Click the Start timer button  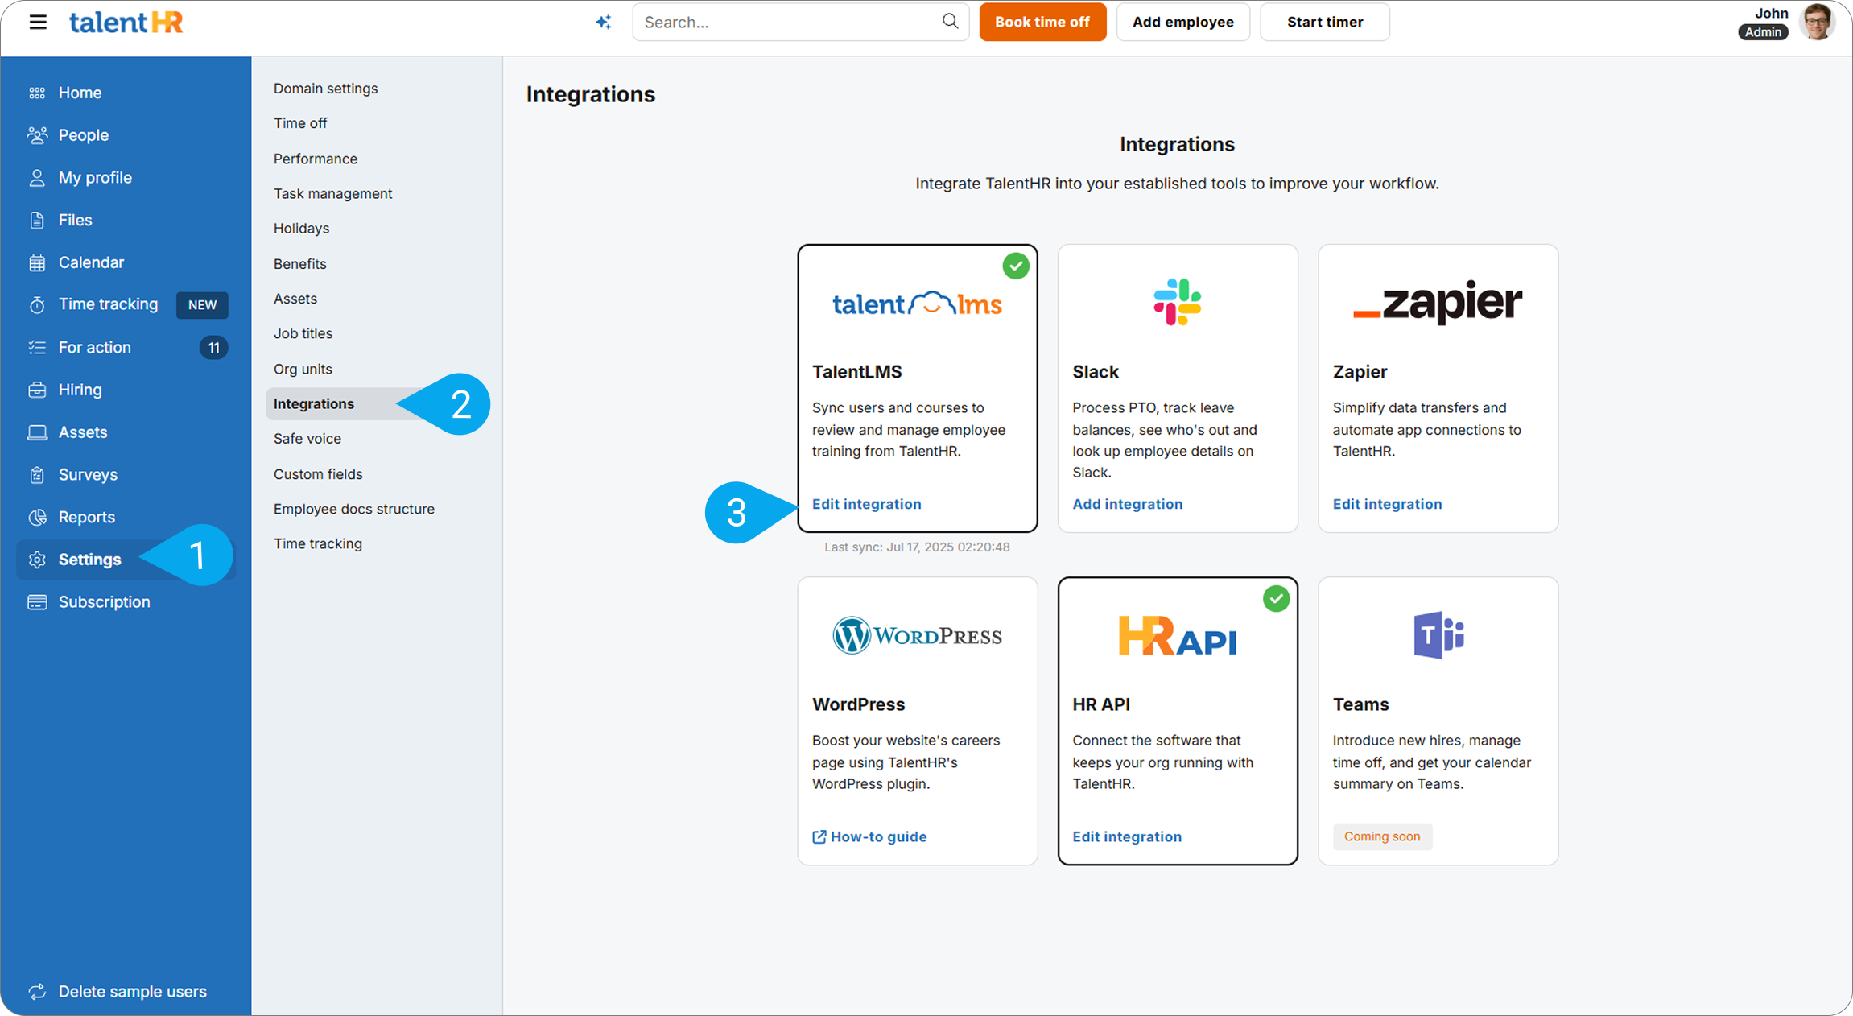[x=1325, y=22]
